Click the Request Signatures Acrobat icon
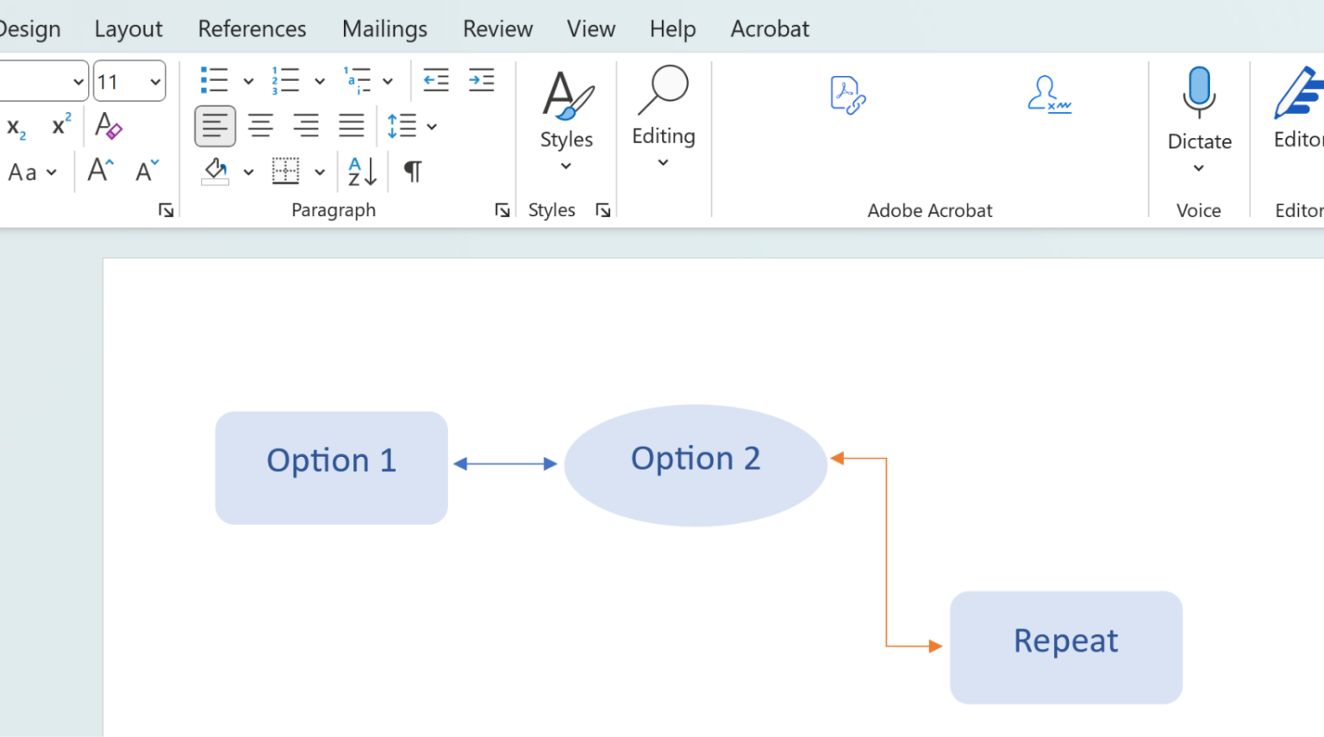Image resolution: width=1324 pixels, height=737 pixels. pos(1048,95)
